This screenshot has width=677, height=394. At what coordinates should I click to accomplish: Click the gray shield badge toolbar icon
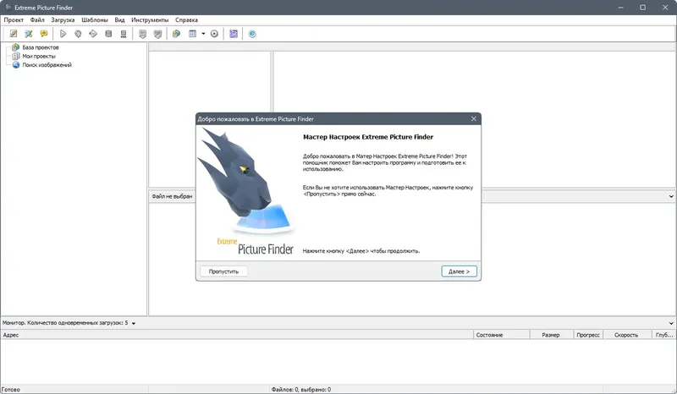(157, 34)
